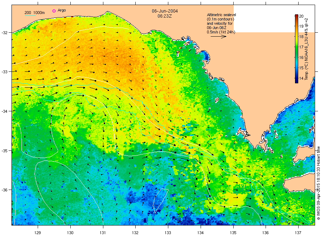
Task: Click the latitude label '-35'
Action: click(4, 151)
